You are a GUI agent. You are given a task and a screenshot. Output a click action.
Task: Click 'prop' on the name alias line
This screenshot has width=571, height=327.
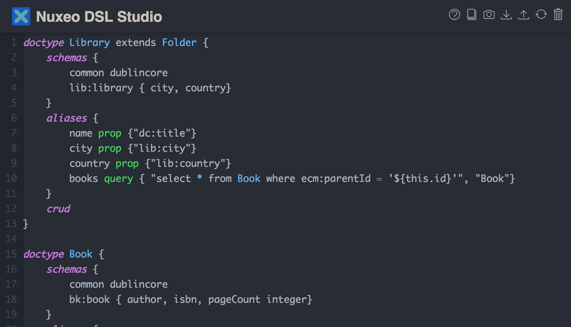pos(110,133)
